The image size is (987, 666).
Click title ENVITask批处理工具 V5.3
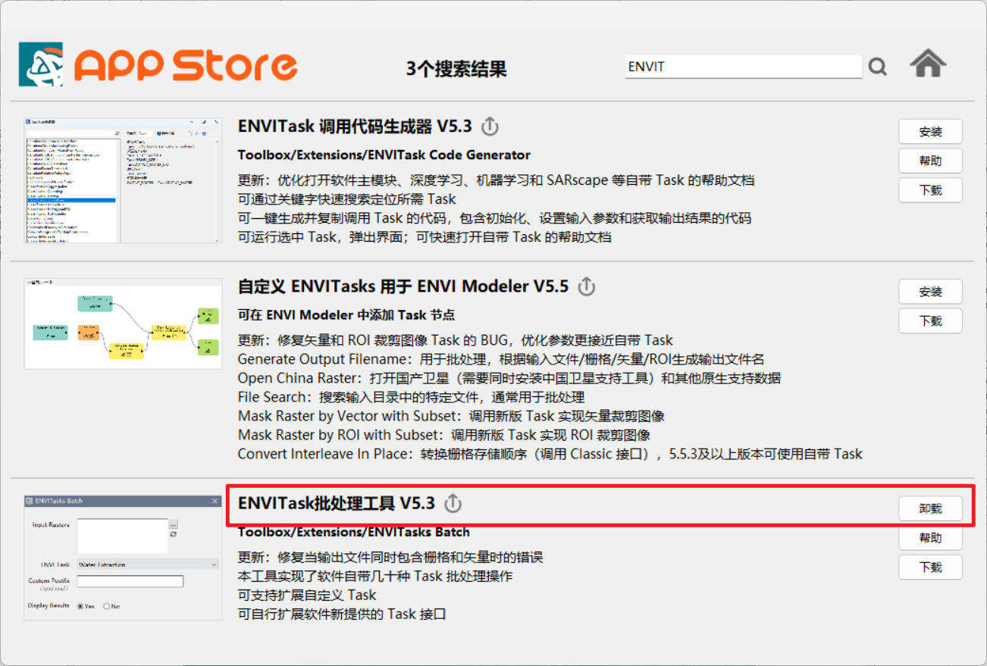click(x=337, y=503)
